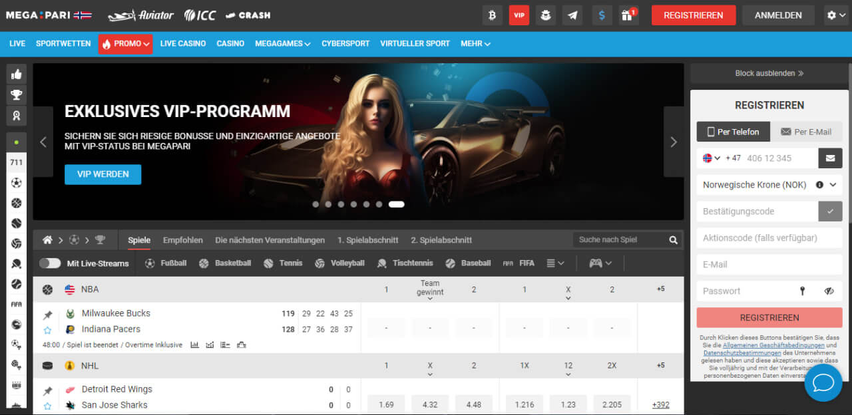The height and width of the screenshot is (415, 852).
Task: Select the table tennis icon in left sidebar
Action: click(16, 263)
